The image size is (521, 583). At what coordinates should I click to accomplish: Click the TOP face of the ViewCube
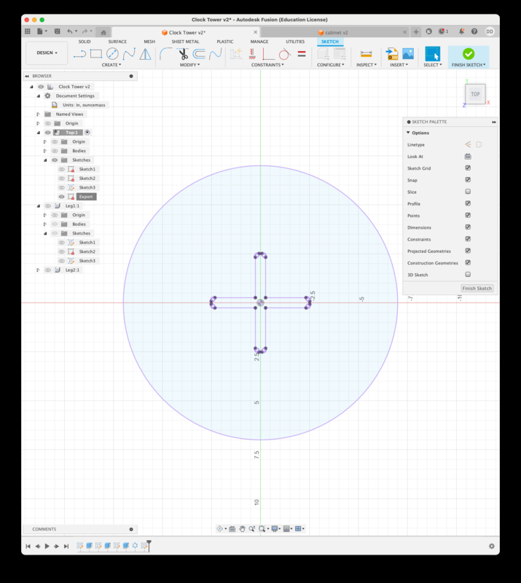pyautogui.click(x=475, y=94)
